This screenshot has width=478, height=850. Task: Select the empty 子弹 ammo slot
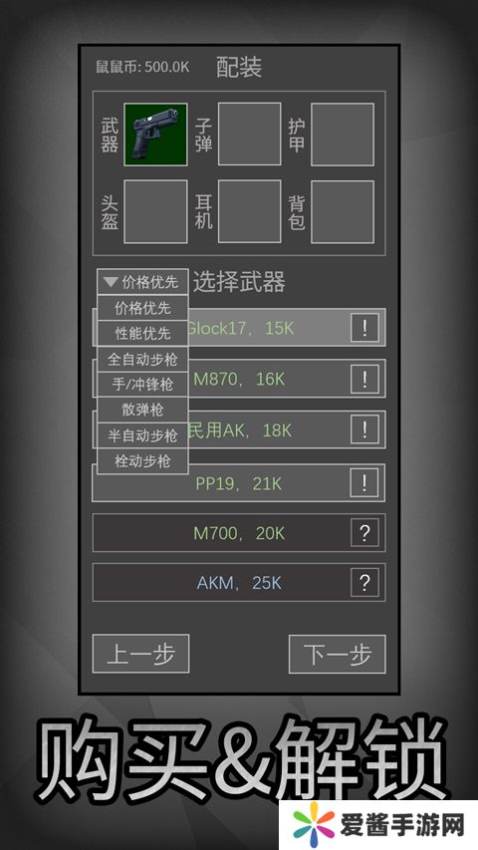tap(249, 135)
